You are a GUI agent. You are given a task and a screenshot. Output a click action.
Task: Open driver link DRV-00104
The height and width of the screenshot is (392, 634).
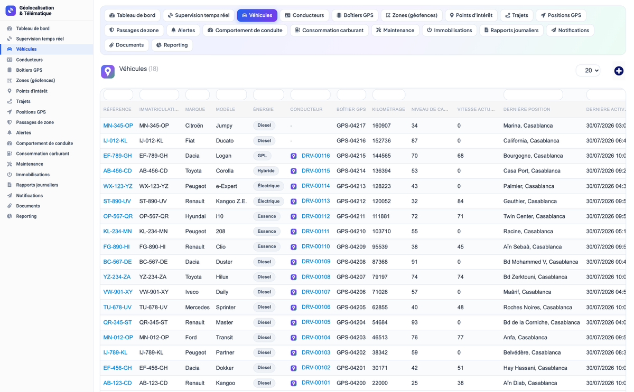click(315, 338)
